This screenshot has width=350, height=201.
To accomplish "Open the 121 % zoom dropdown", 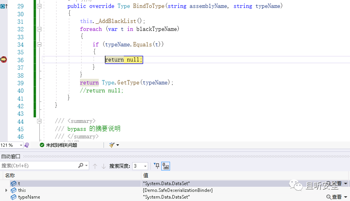I will tap(21, 145).
